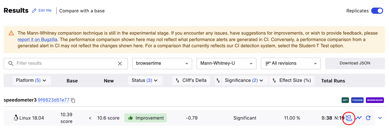Open the subtests view icon circled in red
The height and width of the screenshot is (128, 389).
click(x=349, y=118)
